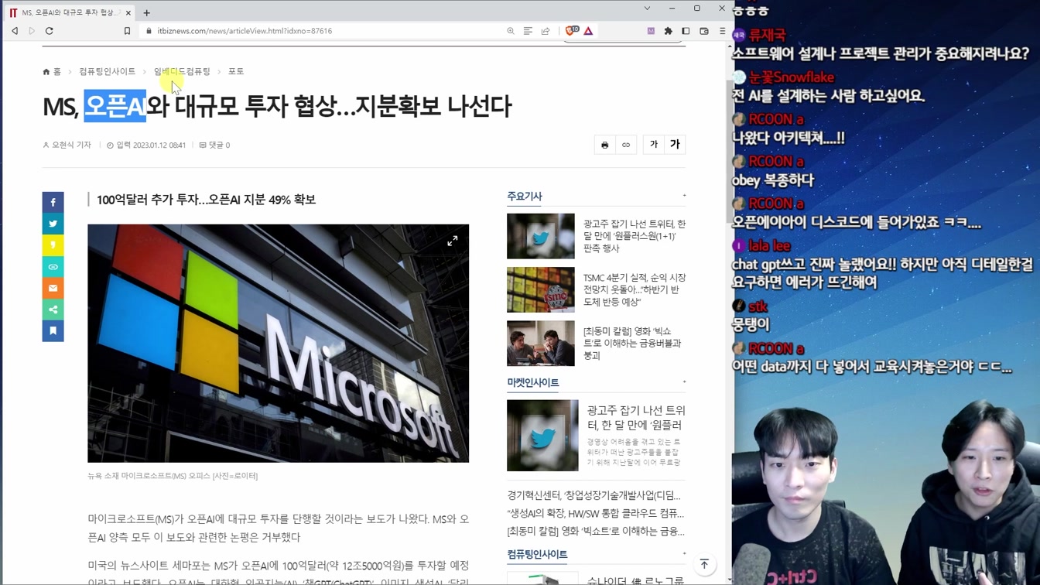Image resolution: width=1040 pixels, height=585 pixels.
Task: Open the extensions puzzle icon
Action: tap(669, 31)
